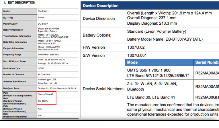Image resolution: width=219 pixels, height=128 pixels.
Task: Click the 'Data Cable Information' label
Action: 15,42
